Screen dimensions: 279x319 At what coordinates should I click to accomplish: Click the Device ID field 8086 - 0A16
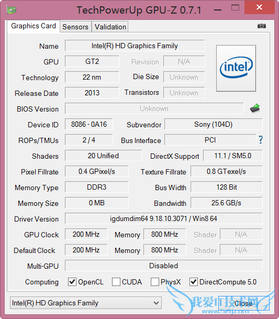(89, 124)
